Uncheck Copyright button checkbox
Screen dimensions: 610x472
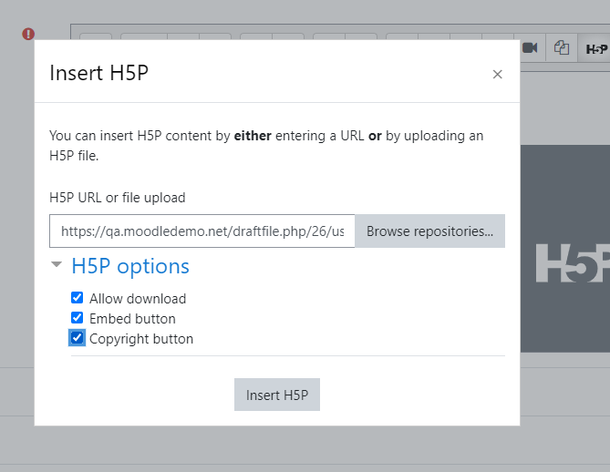point(77,338)
